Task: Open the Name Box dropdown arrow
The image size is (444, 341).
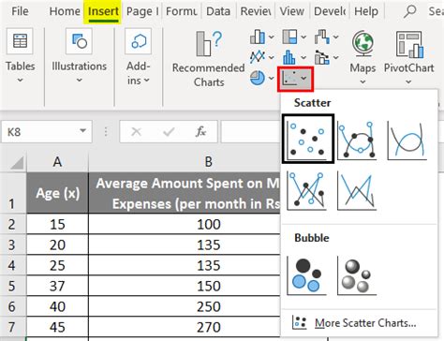Action: tap(83, 131)
